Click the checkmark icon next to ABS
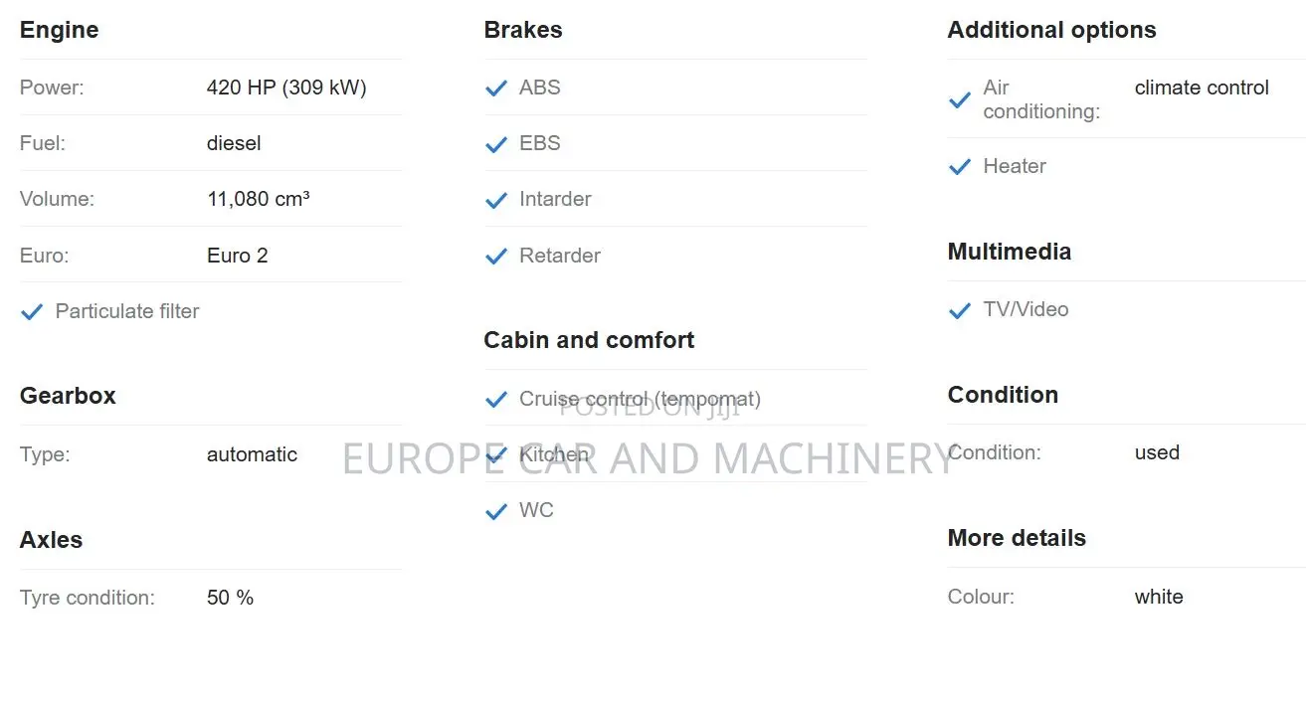This screenshot has width=1306, height=706. click(x=496, y=88)
